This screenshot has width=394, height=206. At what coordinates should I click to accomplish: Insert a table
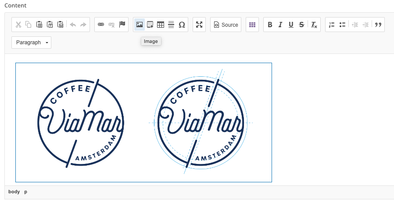click(161, 25)
